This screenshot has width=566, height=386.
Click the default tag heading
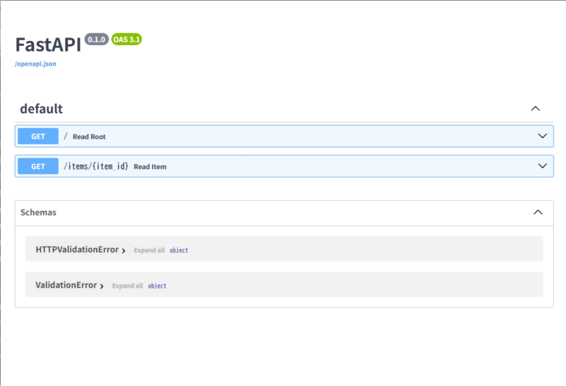(x=41, y=109)
